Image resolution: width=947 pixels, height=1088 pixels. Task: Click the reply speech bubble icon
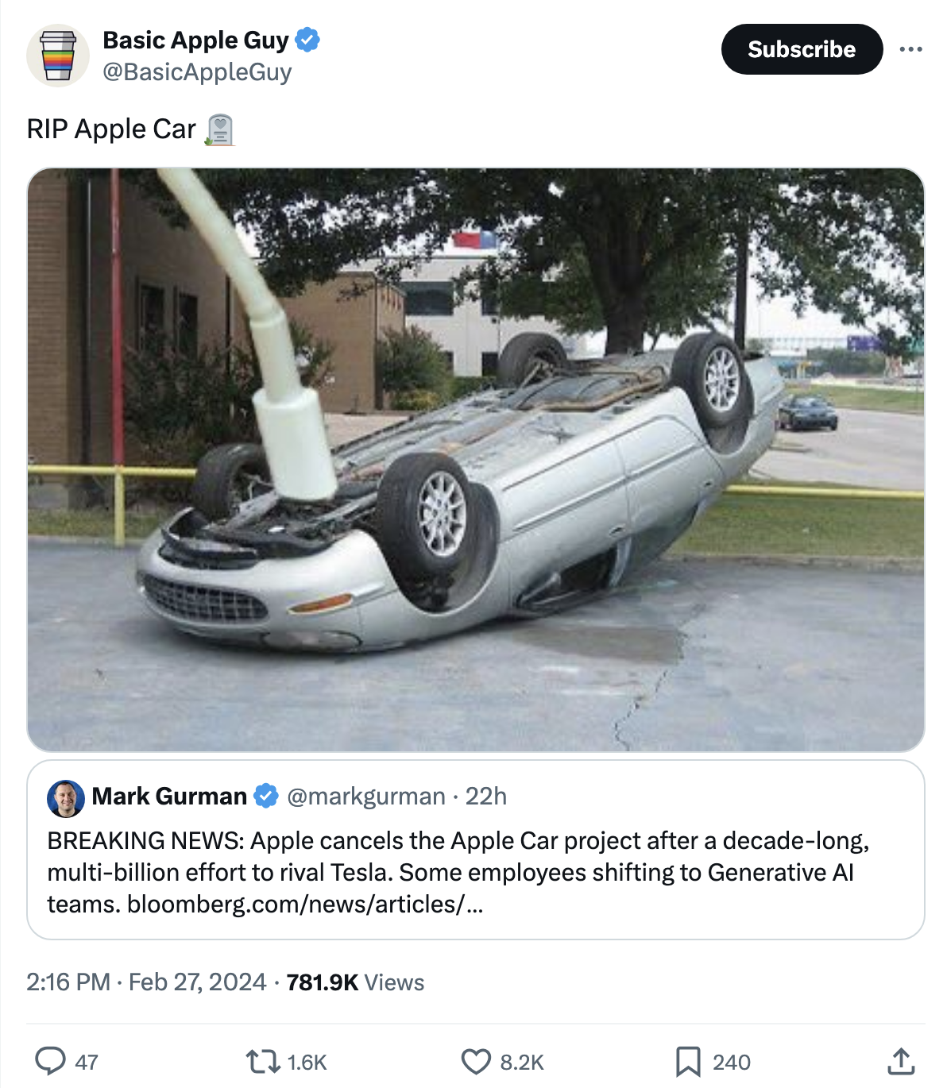click(x=51, y=1061)
